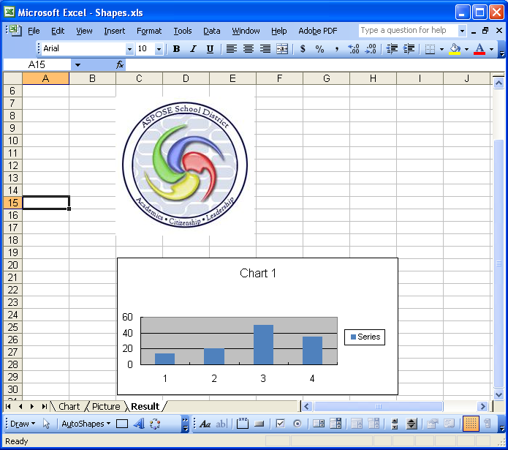
Task: Insert WordArt
Action: click(x=139, y=424)
